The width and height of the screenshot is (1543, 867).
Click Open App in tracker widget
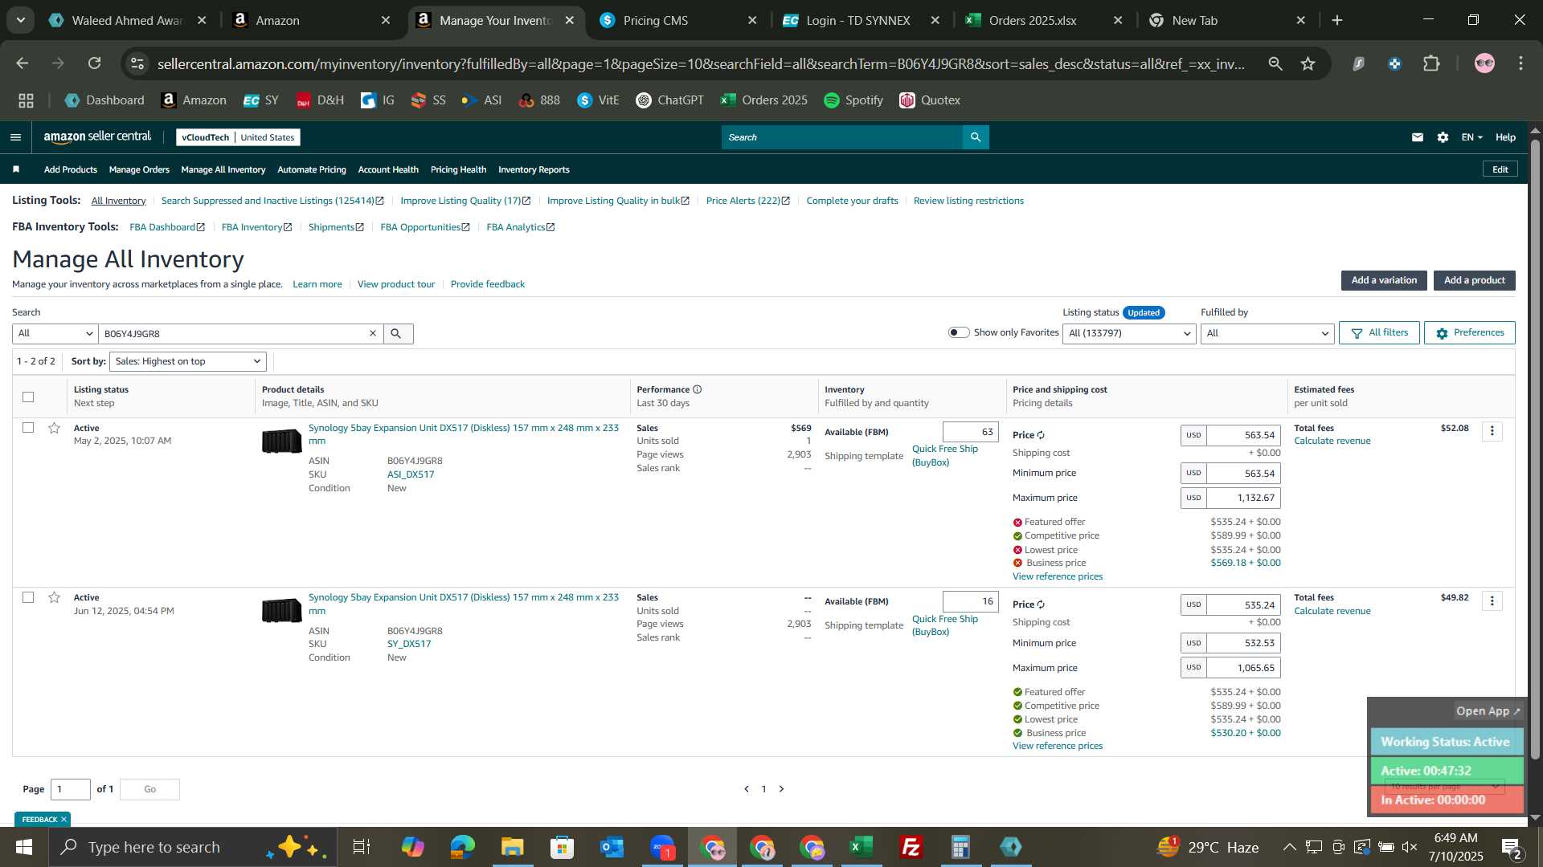pos(1488,711)
